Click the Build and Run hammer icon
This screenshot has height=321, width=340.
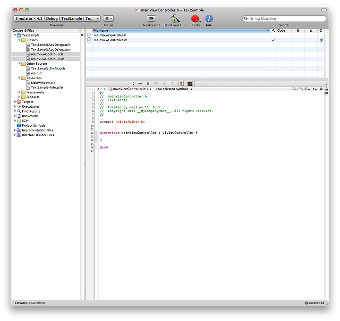click(175, 18)
